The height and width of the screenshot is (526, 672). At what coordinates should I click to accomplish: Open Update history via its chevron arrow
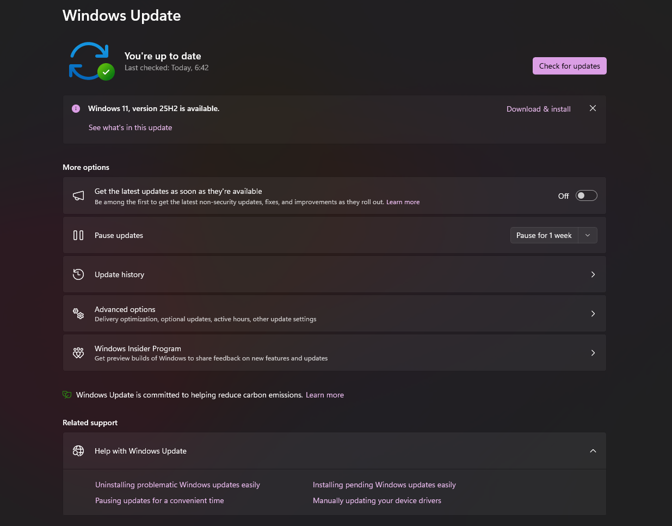[593, 274]
